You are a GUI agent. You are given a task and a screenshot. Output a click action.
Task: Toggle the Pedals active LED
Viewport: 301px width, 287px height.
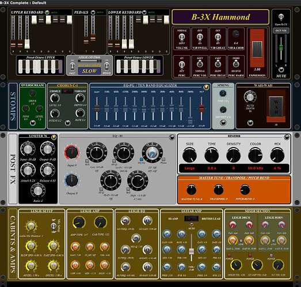click(93, 13)
